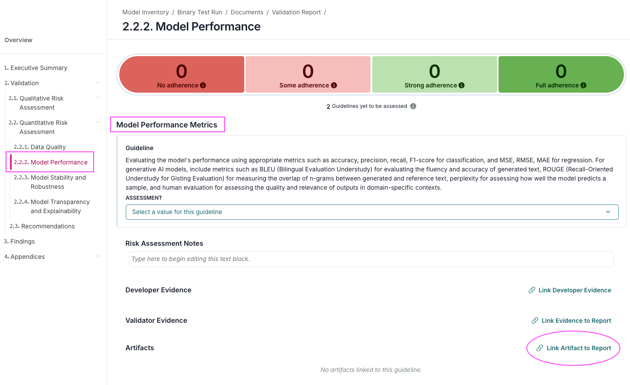Click the chain icon beside Link Developer Evidence
The height and width of the screenshot is (385, 630).
coord(532,290)
